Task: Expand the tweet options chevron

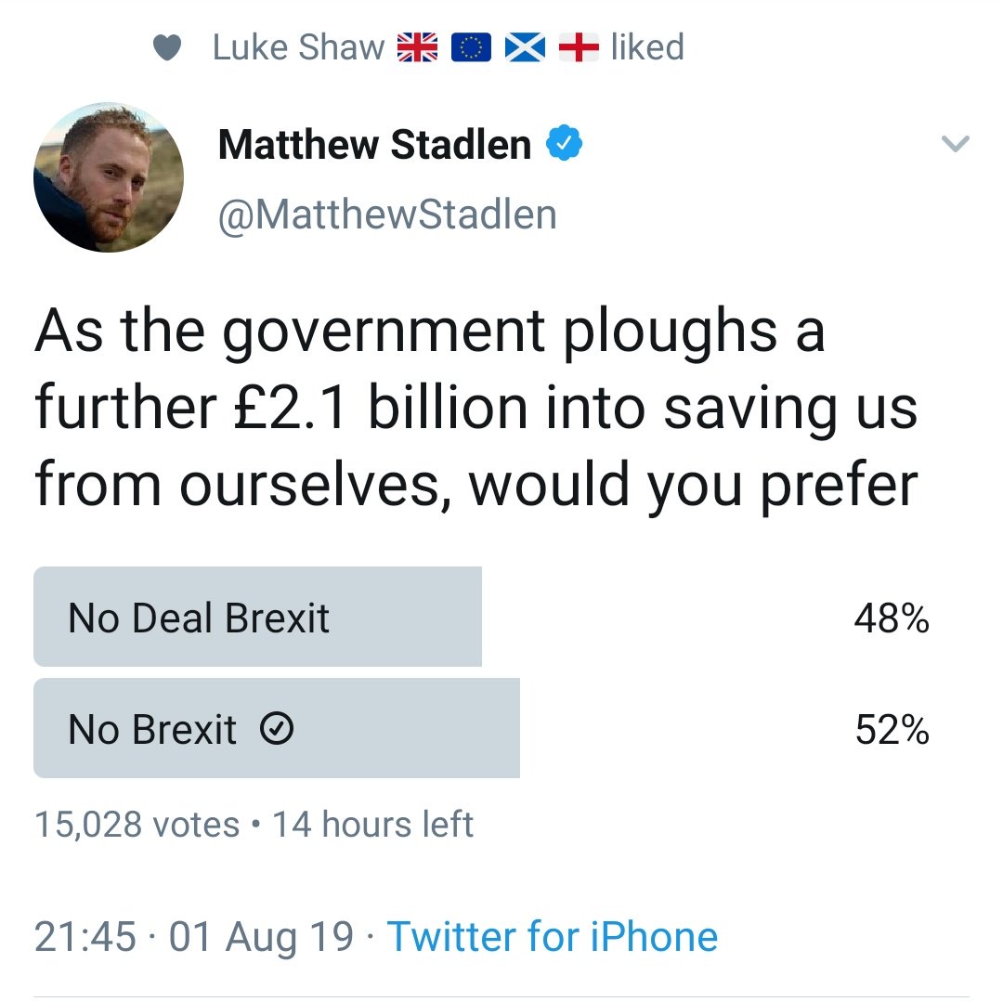Action: coord(955,143)
